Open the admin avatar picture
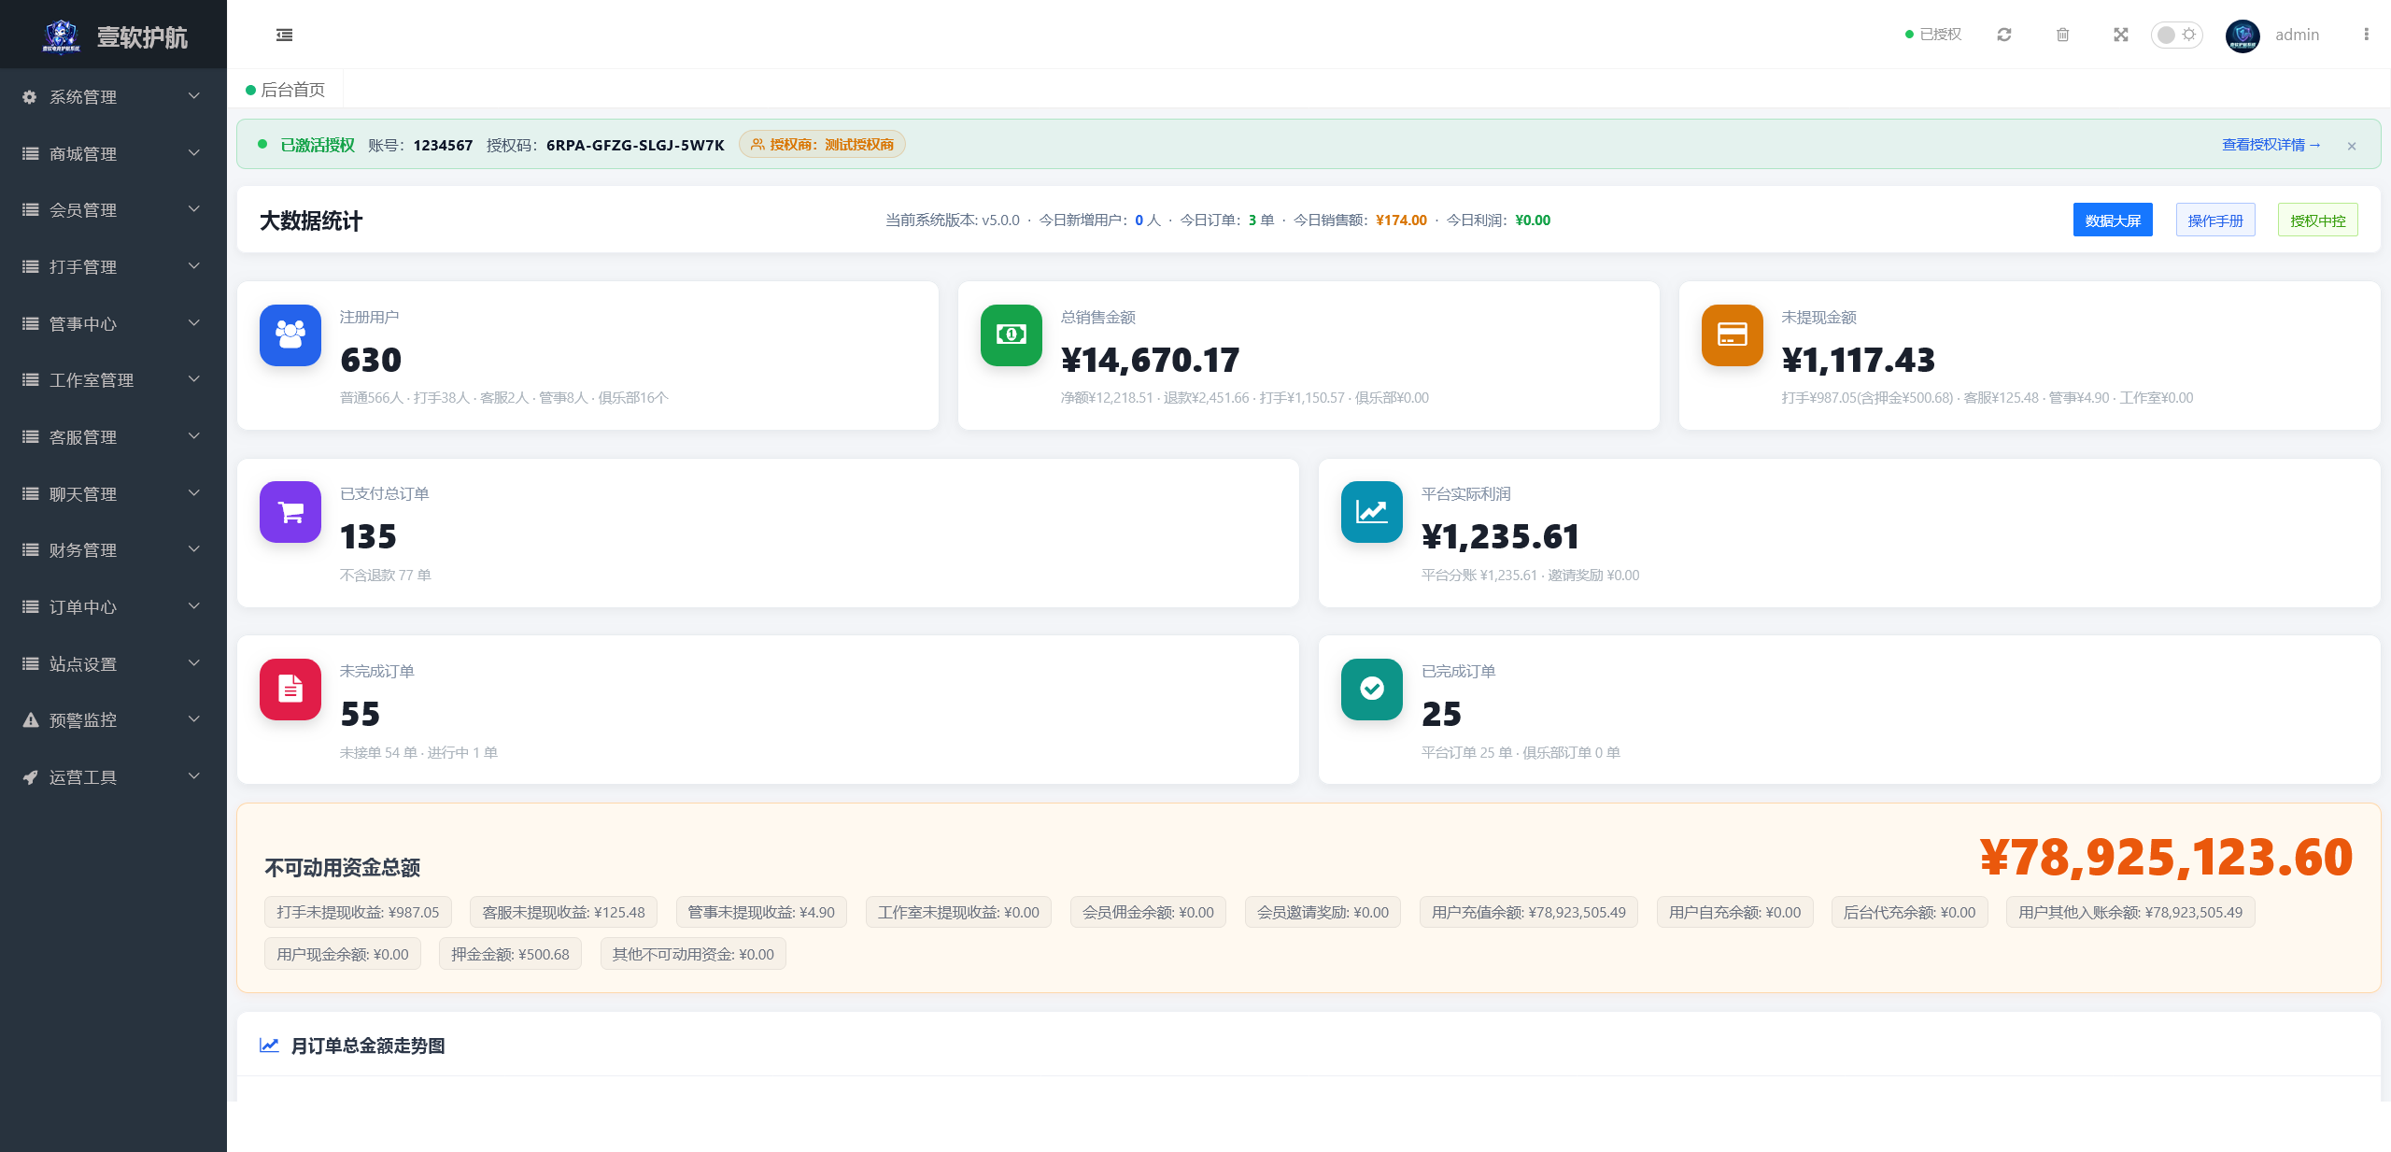 (x=2242, y=36)
